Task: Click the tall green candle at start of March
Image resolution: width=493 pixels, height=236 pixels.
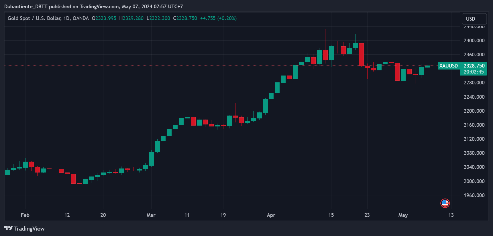Action: point(151,159)
